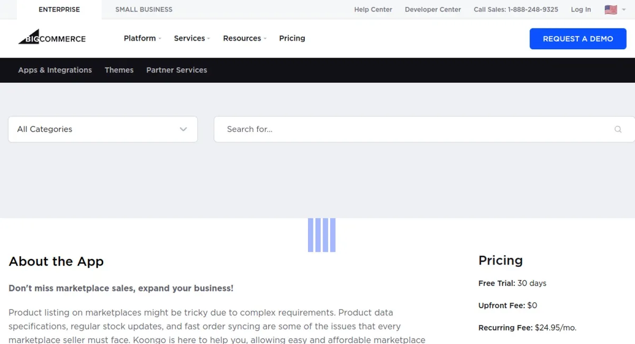Image resolution: width=635 pixels, height=344 pixels.
Task: Expand the Resources menu
Action: coord(244,38)
